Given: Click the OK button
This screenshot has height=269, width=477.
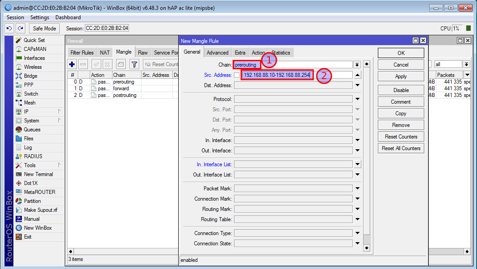Looking at the screenshot, I should pos(401,53).
